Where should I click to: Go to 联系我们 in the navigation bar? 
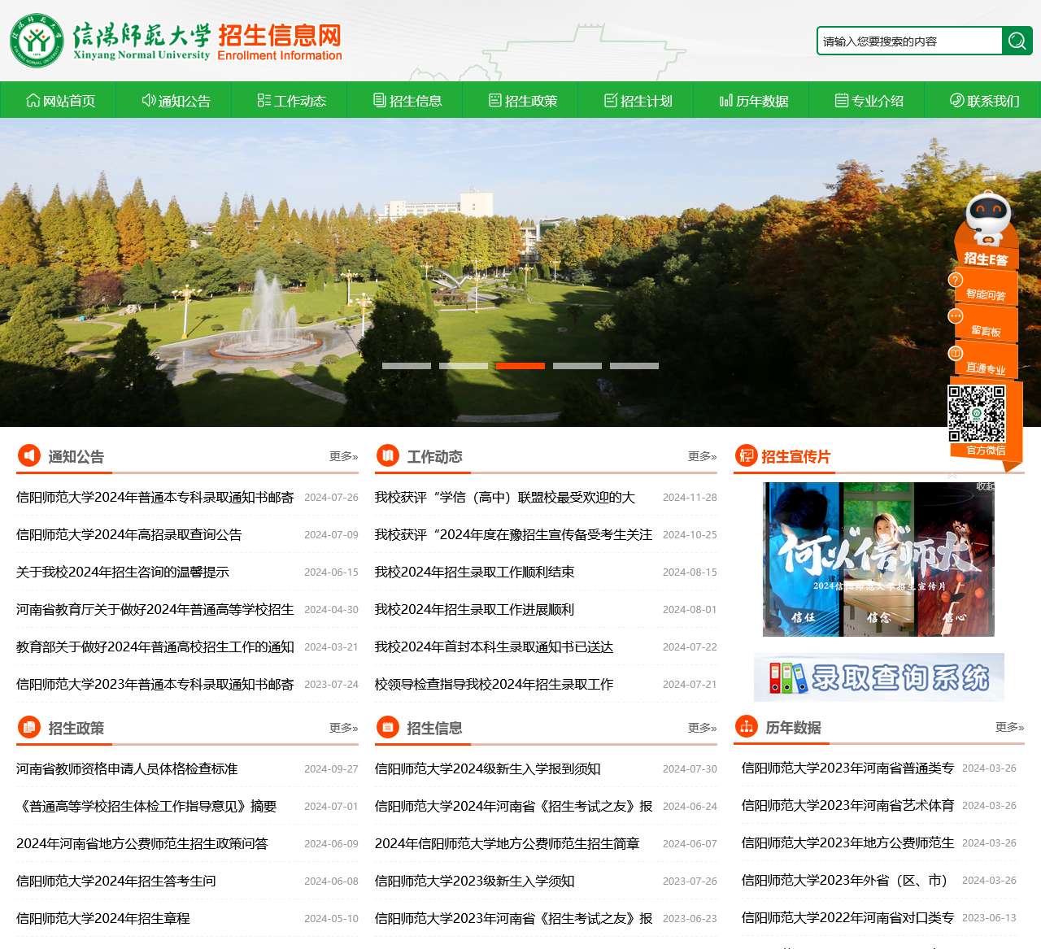(984, 101)
